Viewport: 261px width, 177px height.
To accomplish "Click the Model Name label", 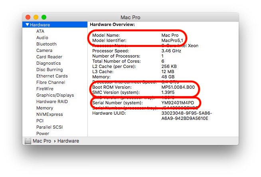I will [x=106, y=35].
